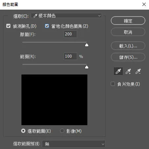Click the black selection preview image
Image resolution: width=149 pixels, height=149 pixels.
click(x=54, y=100)
